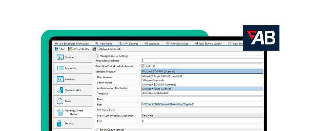Click the Host input field

point(202,99)
